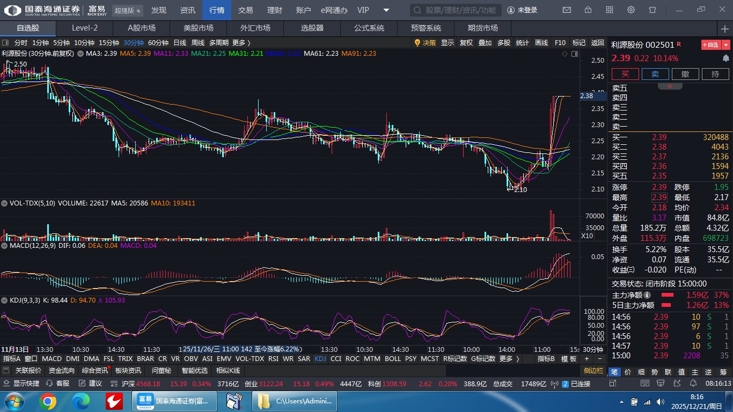The width and height of the screenshot is (733, 412).
Task: Open the four-squares grid icon in title bar
Action: click(610, 10)
